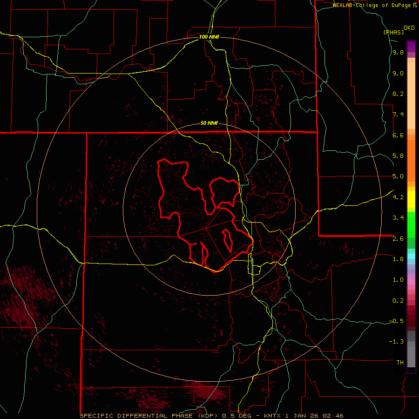419x419 pixels.
Task: Click the 9.0 scale value
Action: point(398,74)
